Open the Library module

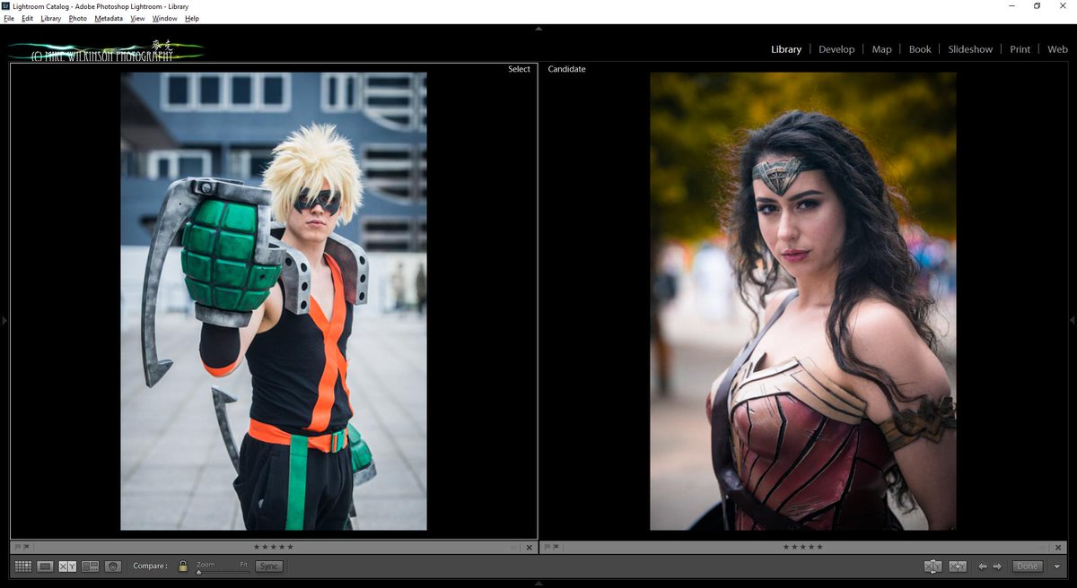[x=786, y=49]
